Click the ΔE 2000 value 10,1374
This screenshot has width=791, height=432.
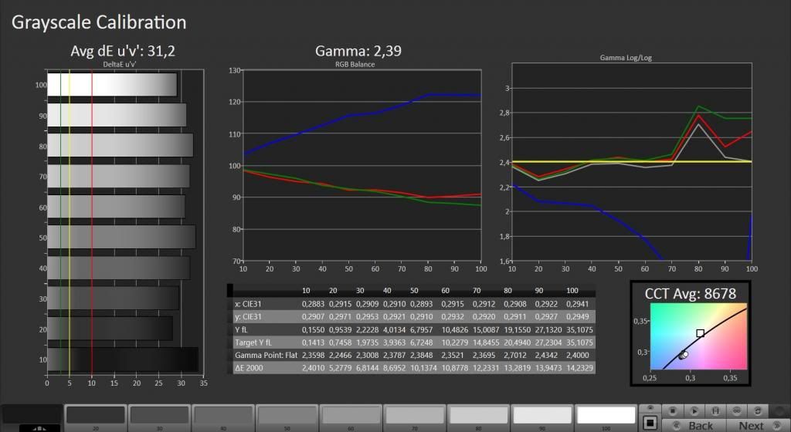(x=423, y=368)
